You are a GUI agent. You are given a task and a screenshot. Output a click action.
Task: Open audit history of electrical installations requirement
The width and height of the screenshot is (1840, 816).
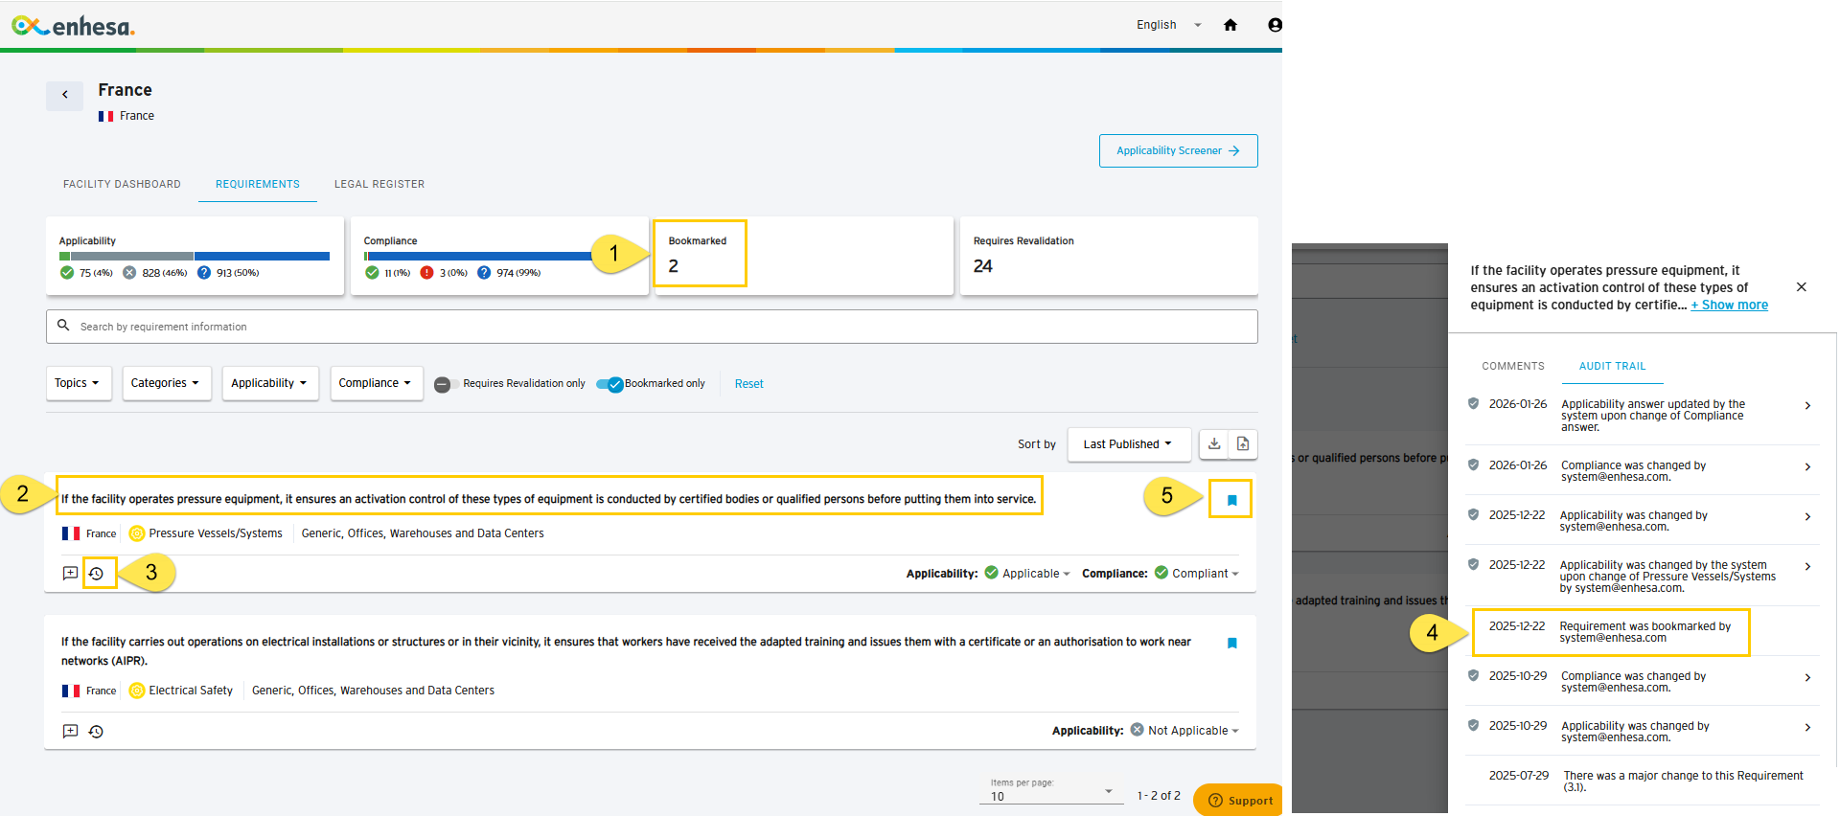click(x=97, y=731)
